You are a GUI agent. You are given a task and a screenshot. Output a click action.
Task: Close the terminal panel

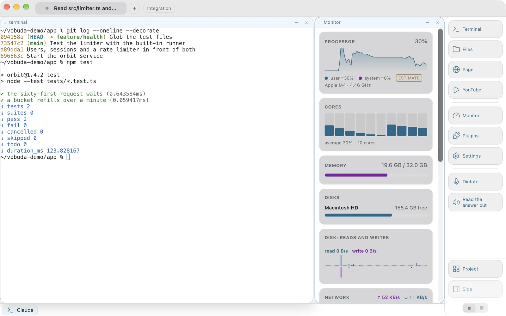pyautogui.click(x=306, y=22)
